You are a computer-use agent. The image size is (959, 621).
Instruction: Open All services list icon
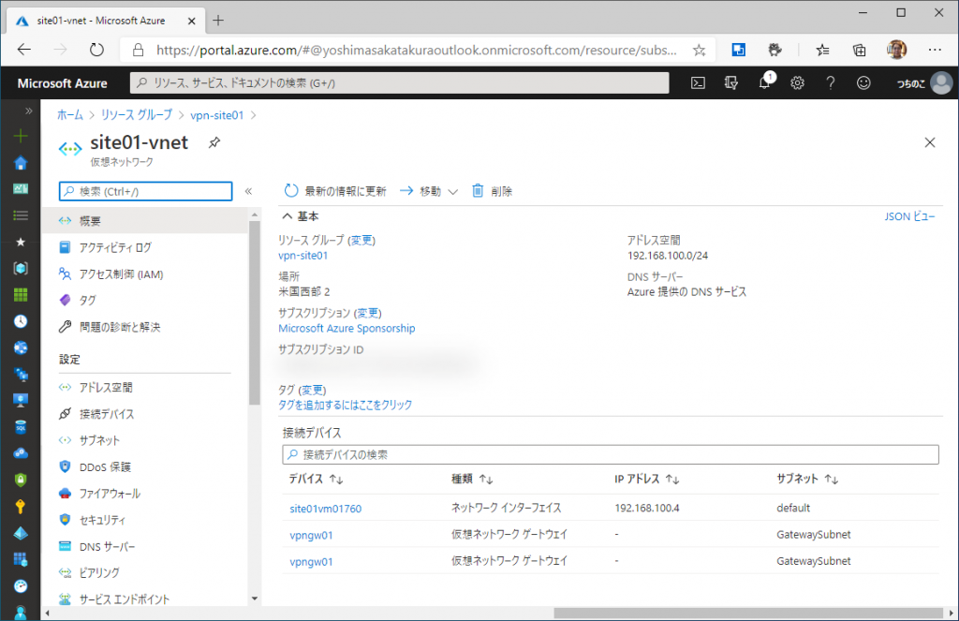point(21,215)
